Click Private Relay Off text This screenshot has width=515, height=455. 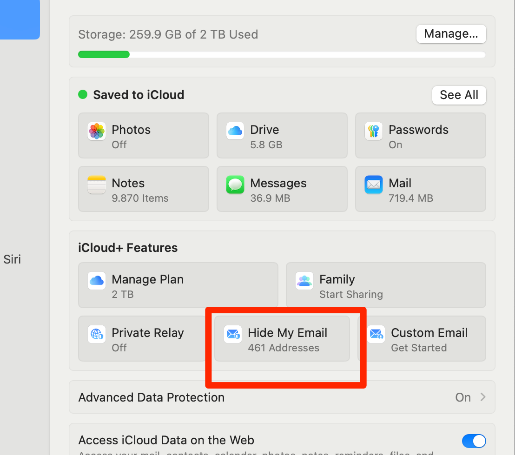(119, 348)
